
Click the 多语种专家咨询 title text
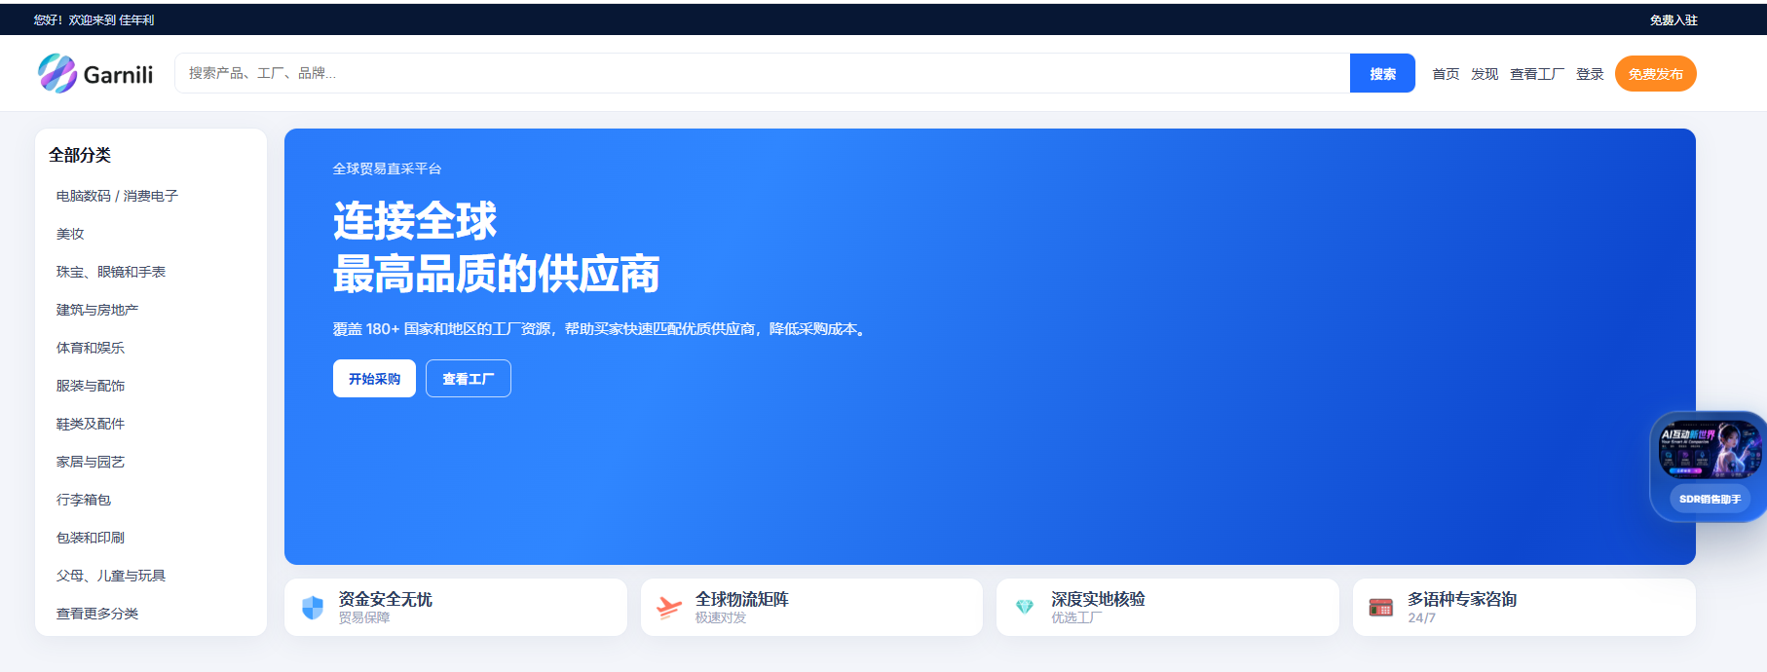(1462, 599)
